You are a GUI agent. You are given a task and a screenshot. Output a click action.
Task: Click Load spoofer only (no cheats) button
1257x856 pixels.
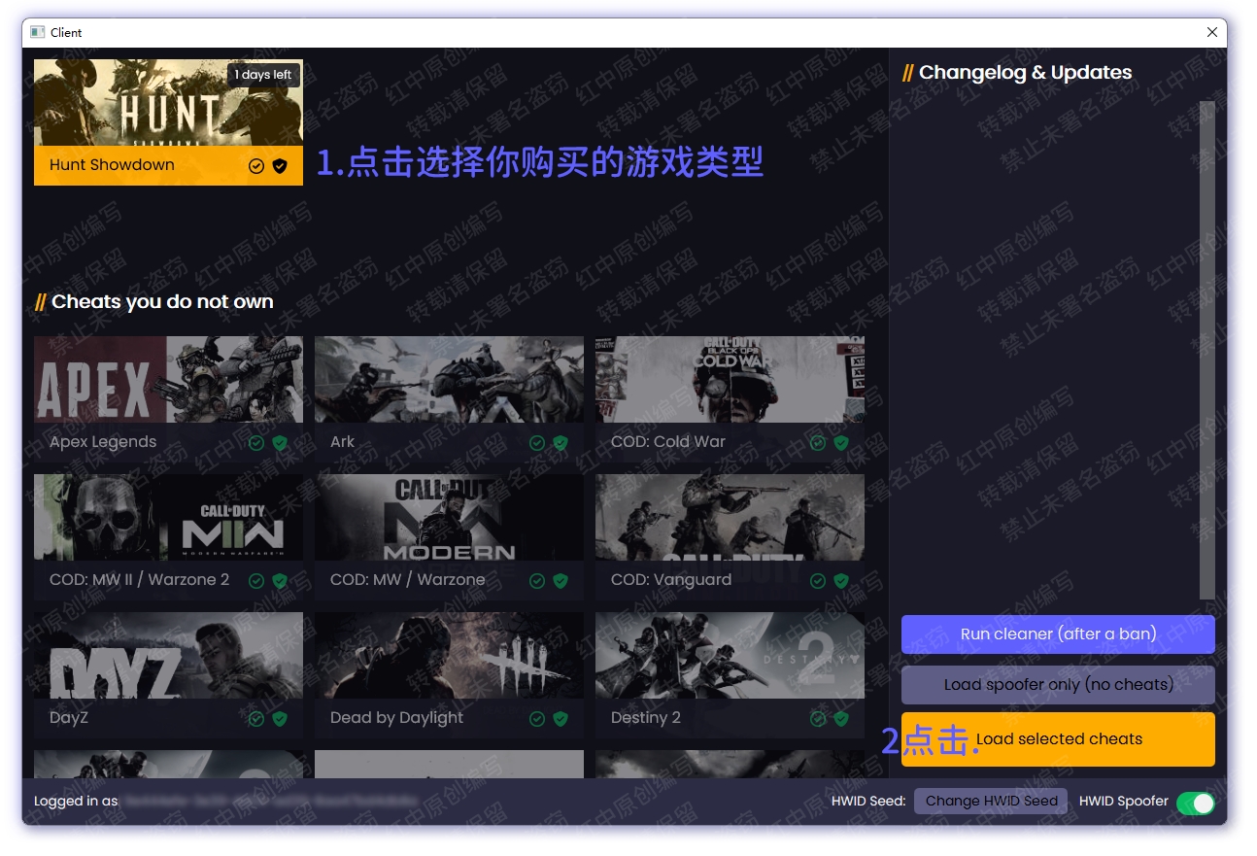click(1058, 685)
